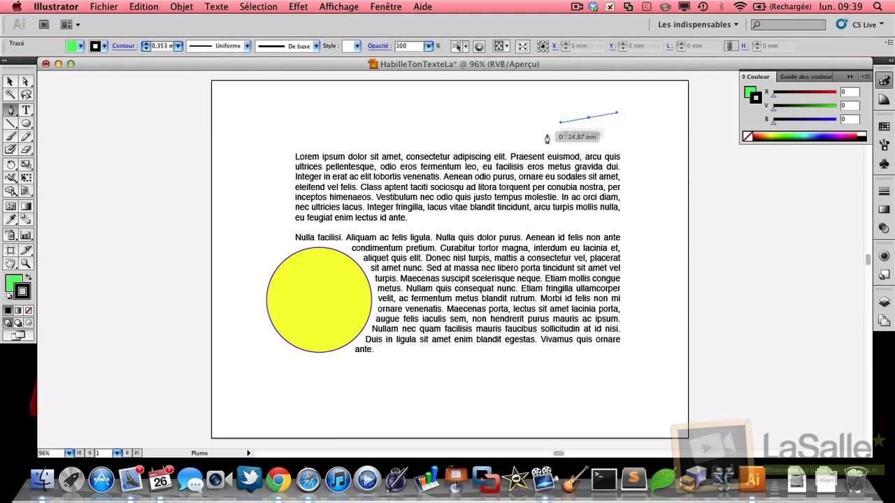Open the Opacité slider arrow
Image resolution: width=895 pixels, height=503 pixels.
pyautogui.click(x=429, y=46)
